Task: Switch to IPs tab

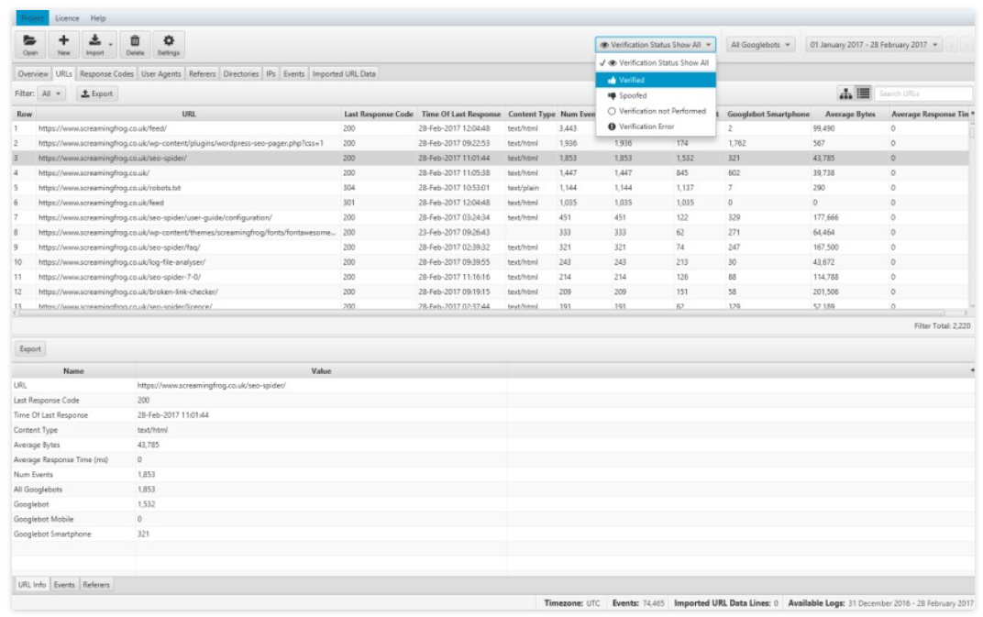Action: coord(271,74)
